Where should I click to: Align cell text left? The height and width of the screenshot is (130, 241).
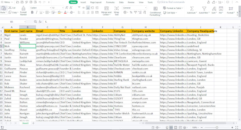79,12
